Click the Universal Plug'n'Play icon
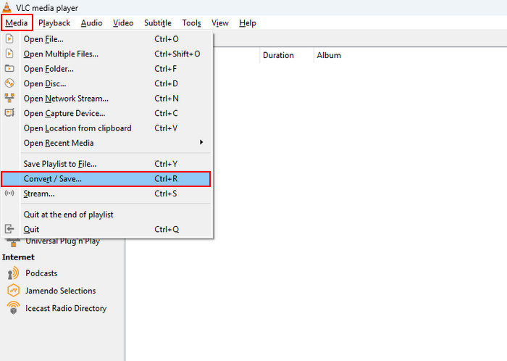Screen dimensions: 507x361 tap(13, 243)
